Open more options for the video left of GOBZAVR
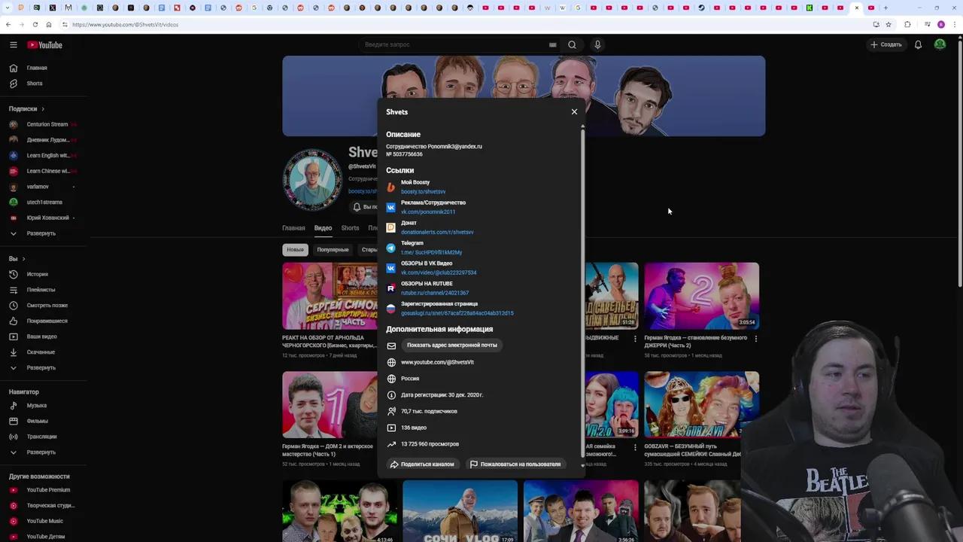Viewport: 963px width, 542px height. point(635,448)
